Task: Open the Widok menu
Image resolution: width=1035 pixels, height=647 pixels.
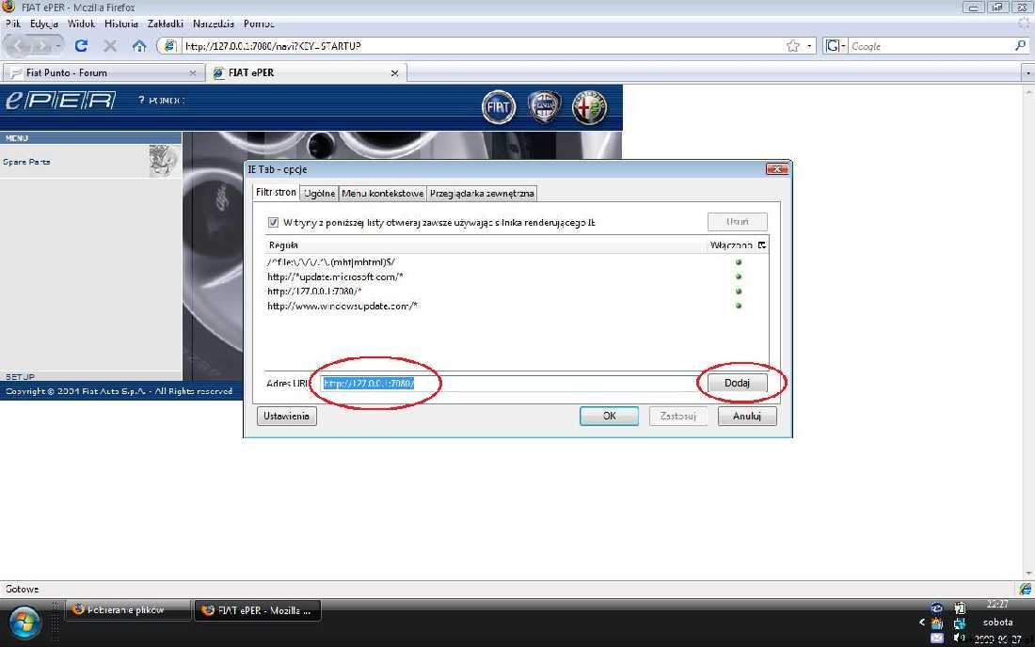Action: tap(81, 24)
